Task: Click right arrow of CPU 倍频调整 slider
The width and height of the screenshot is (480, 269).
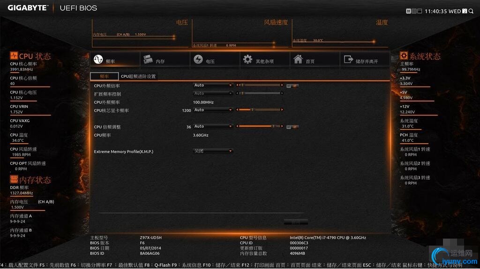Action: (x=282, y=126)
